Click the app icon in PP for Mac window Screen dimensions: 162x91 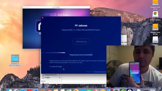(39, 26)
